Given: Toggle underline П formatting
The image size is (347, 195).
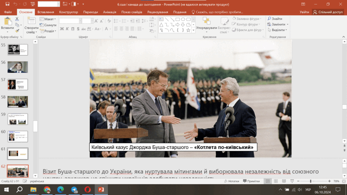Looking at the screenshot, I should coord(73,29).
